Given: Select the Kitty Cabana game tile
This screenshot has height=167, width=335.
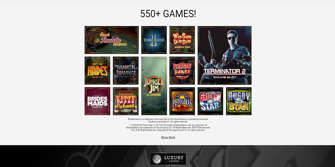Looking at the screenshot, I should click(x=126, y=101).
